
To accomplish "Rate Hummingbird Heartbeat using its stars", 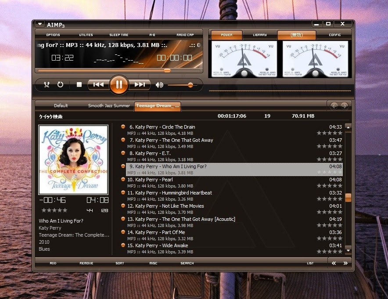I will (330, 199).
